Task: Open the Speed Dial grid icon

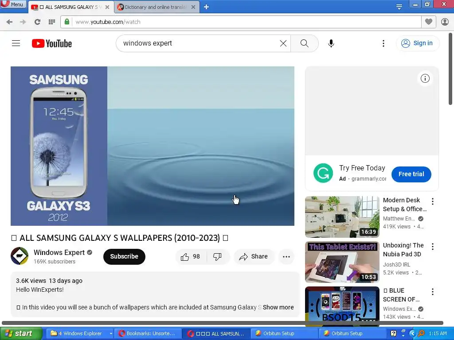Action: 52,22
